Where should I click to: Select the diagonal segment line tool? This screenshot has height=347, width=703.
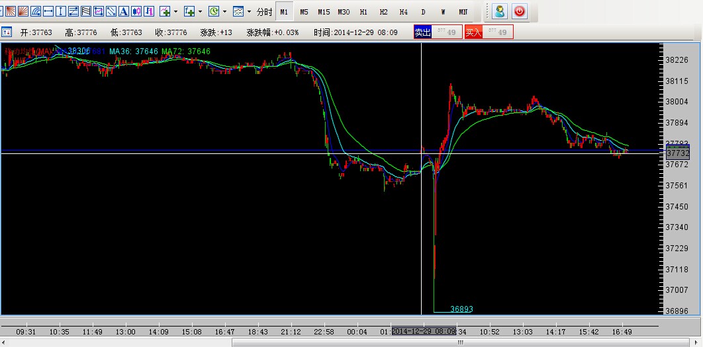click(111, 11)
